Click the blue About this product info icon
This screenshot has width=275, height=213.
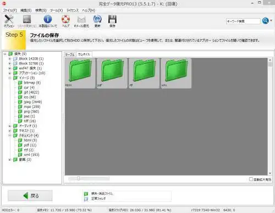tap(48, 19)
